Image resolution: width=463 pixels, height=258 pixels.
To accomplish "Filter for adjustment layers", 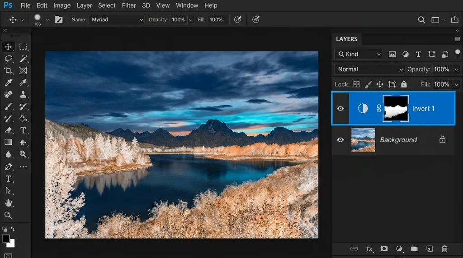I will [x=406, y=54].
